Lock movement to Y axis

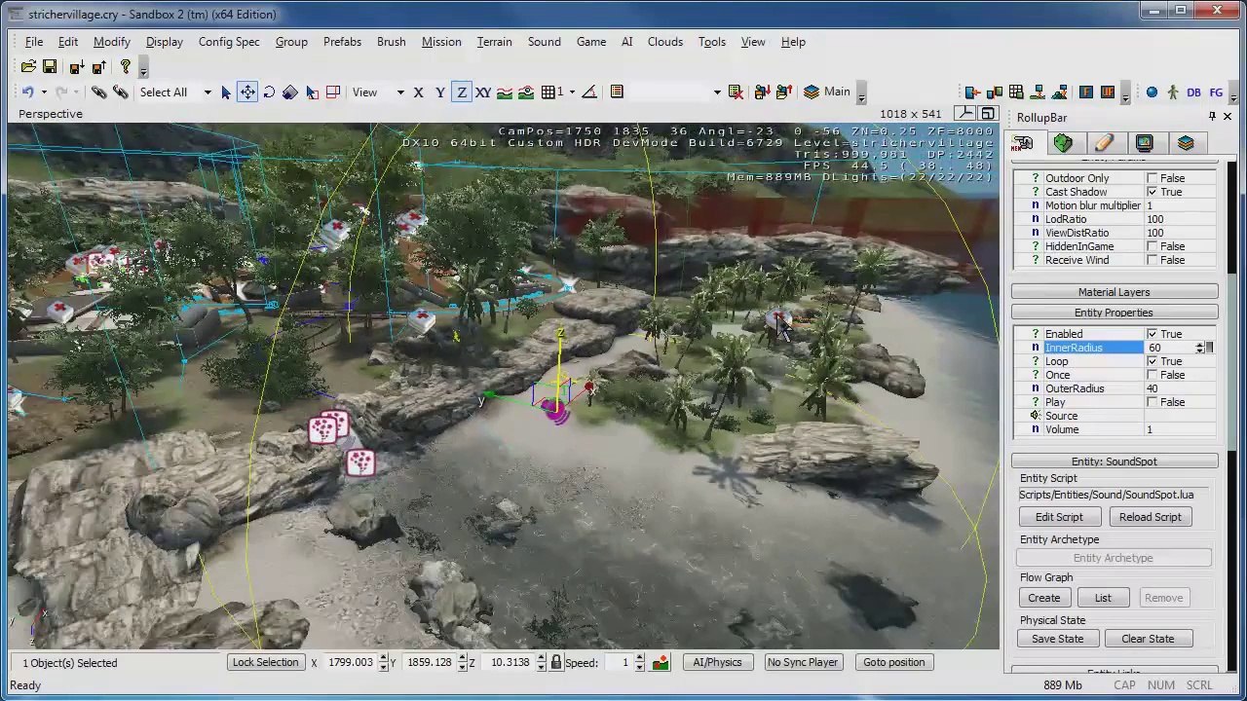(x=439, y=92)
